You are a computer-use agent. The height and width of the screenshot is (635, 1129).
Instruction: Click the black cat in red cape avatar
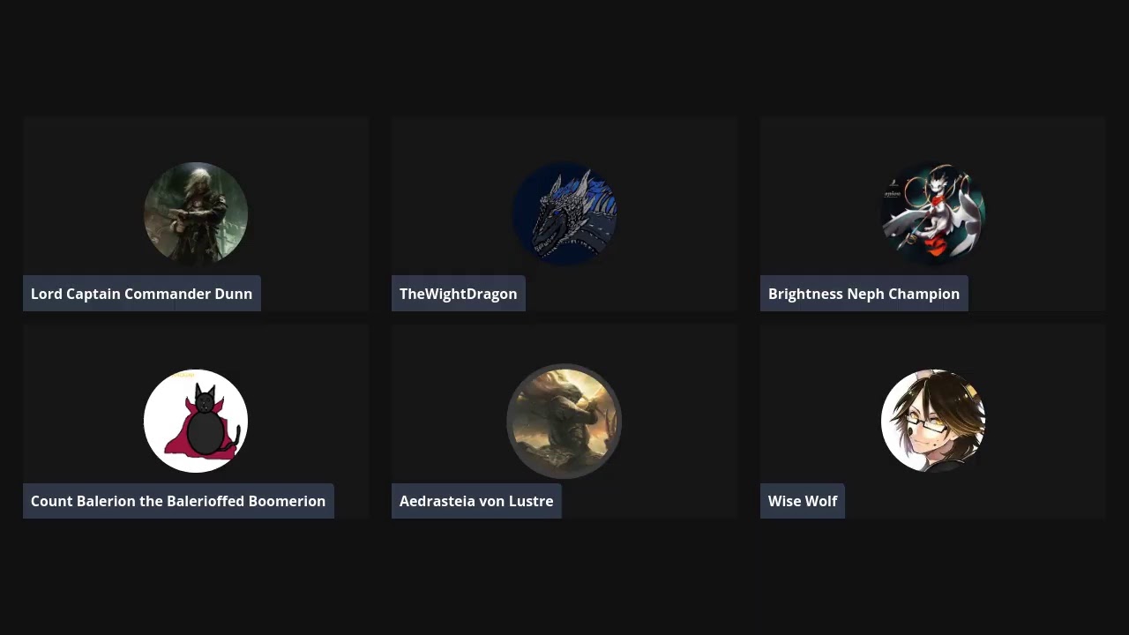coord(196,421)
